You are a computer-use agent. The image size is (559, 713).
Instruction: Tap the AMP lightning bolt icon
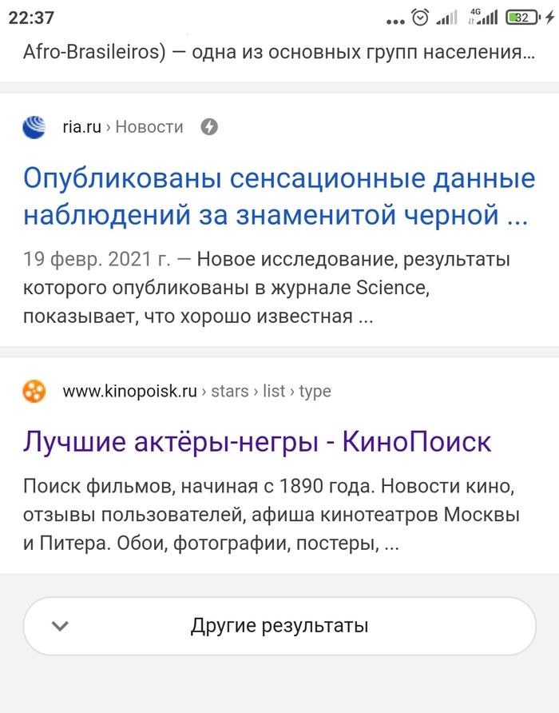[209, 127]
